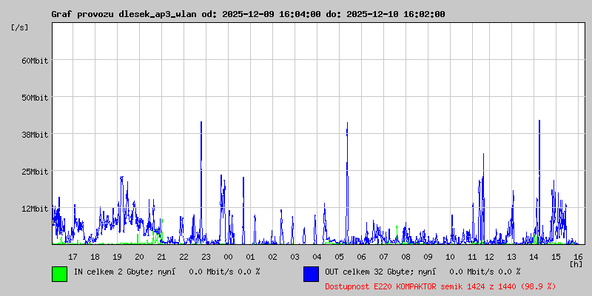Viewport: 592px width, 296px height.
Task: Click hour label 01 on x-axis
Action: (250, 257)
